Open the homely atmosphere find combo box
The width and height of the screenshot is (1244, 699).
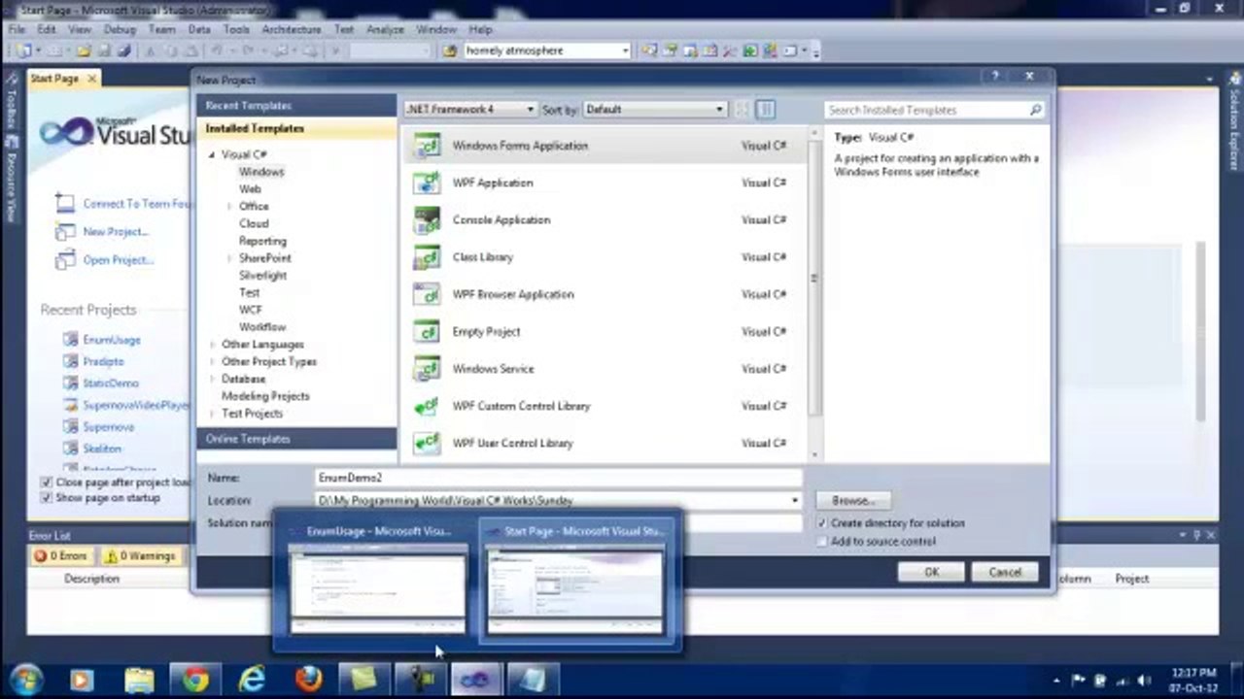point(547,50)
